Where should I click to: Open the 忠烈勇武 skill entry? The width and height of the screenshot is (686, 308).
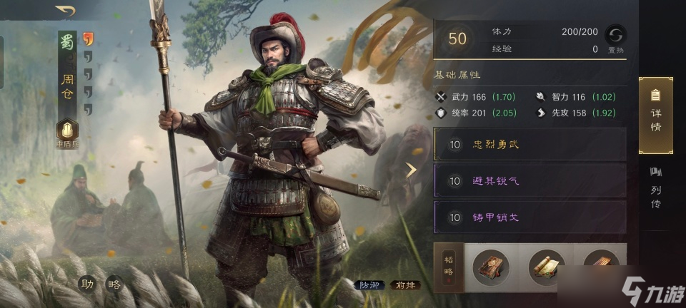pyautogui.click(x=530, y=145)
